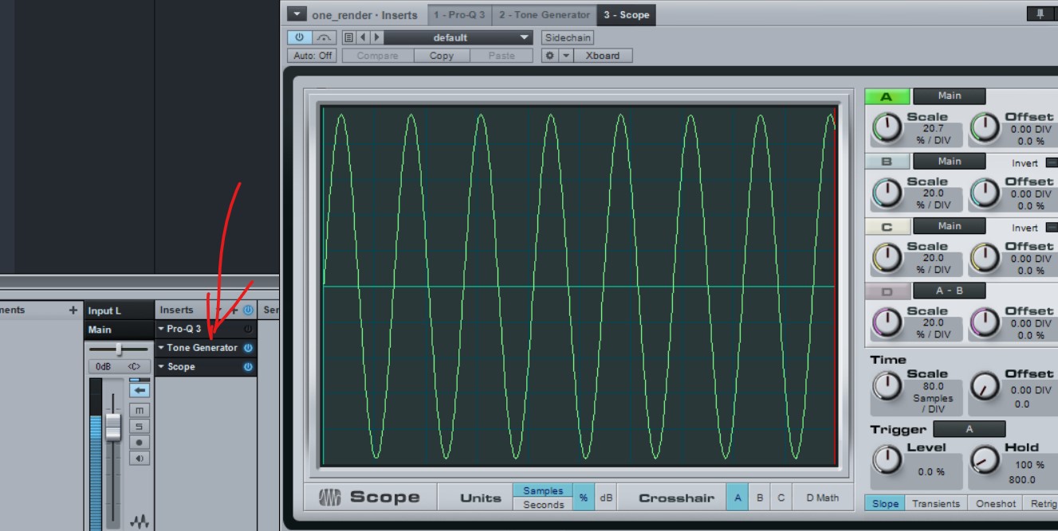
Task: Set Crosshair to channel B
Action: click(x=759, y=498)
